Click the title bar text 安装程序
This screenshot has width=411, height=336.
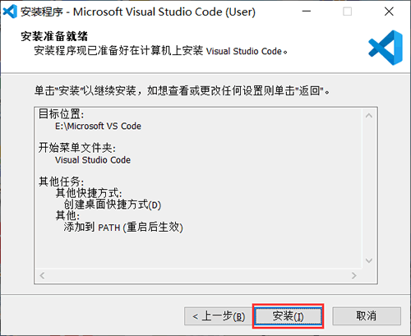click(x=42, y=12)
